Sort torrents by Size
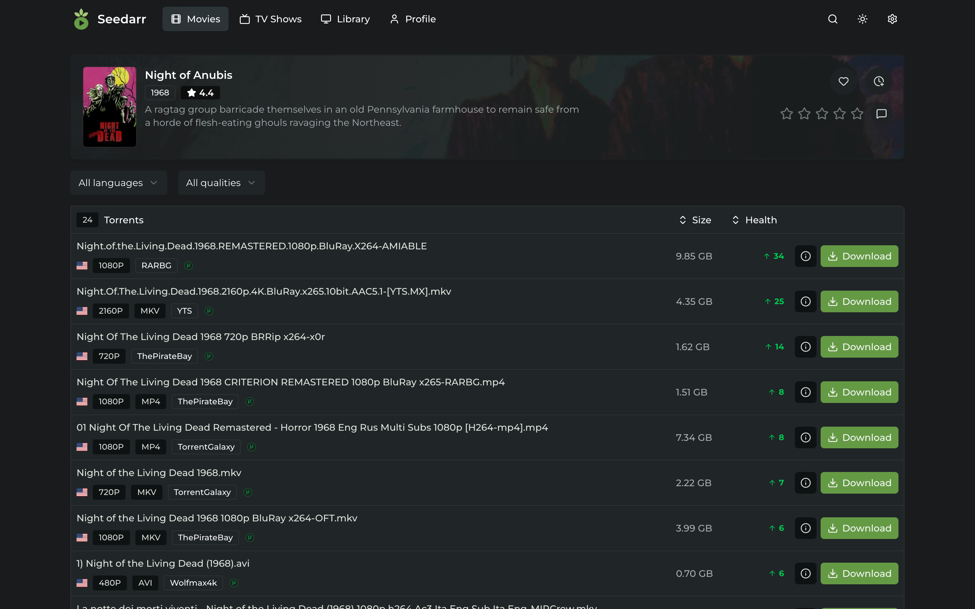 (695, 220)
